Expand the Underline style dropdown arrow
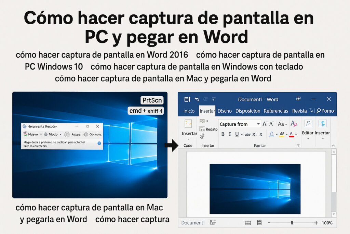The width and height of the screenshot is (350, 234). pyautogui.click(x=242, y=134)
